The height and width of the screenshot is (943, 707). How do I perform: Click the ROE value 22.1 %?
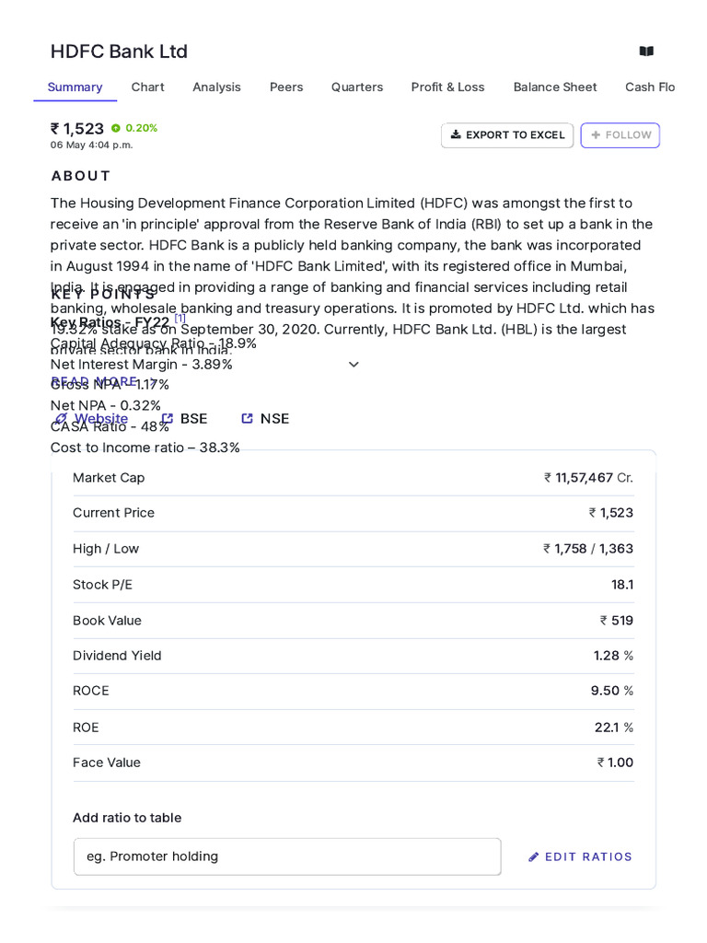[614, 728]
